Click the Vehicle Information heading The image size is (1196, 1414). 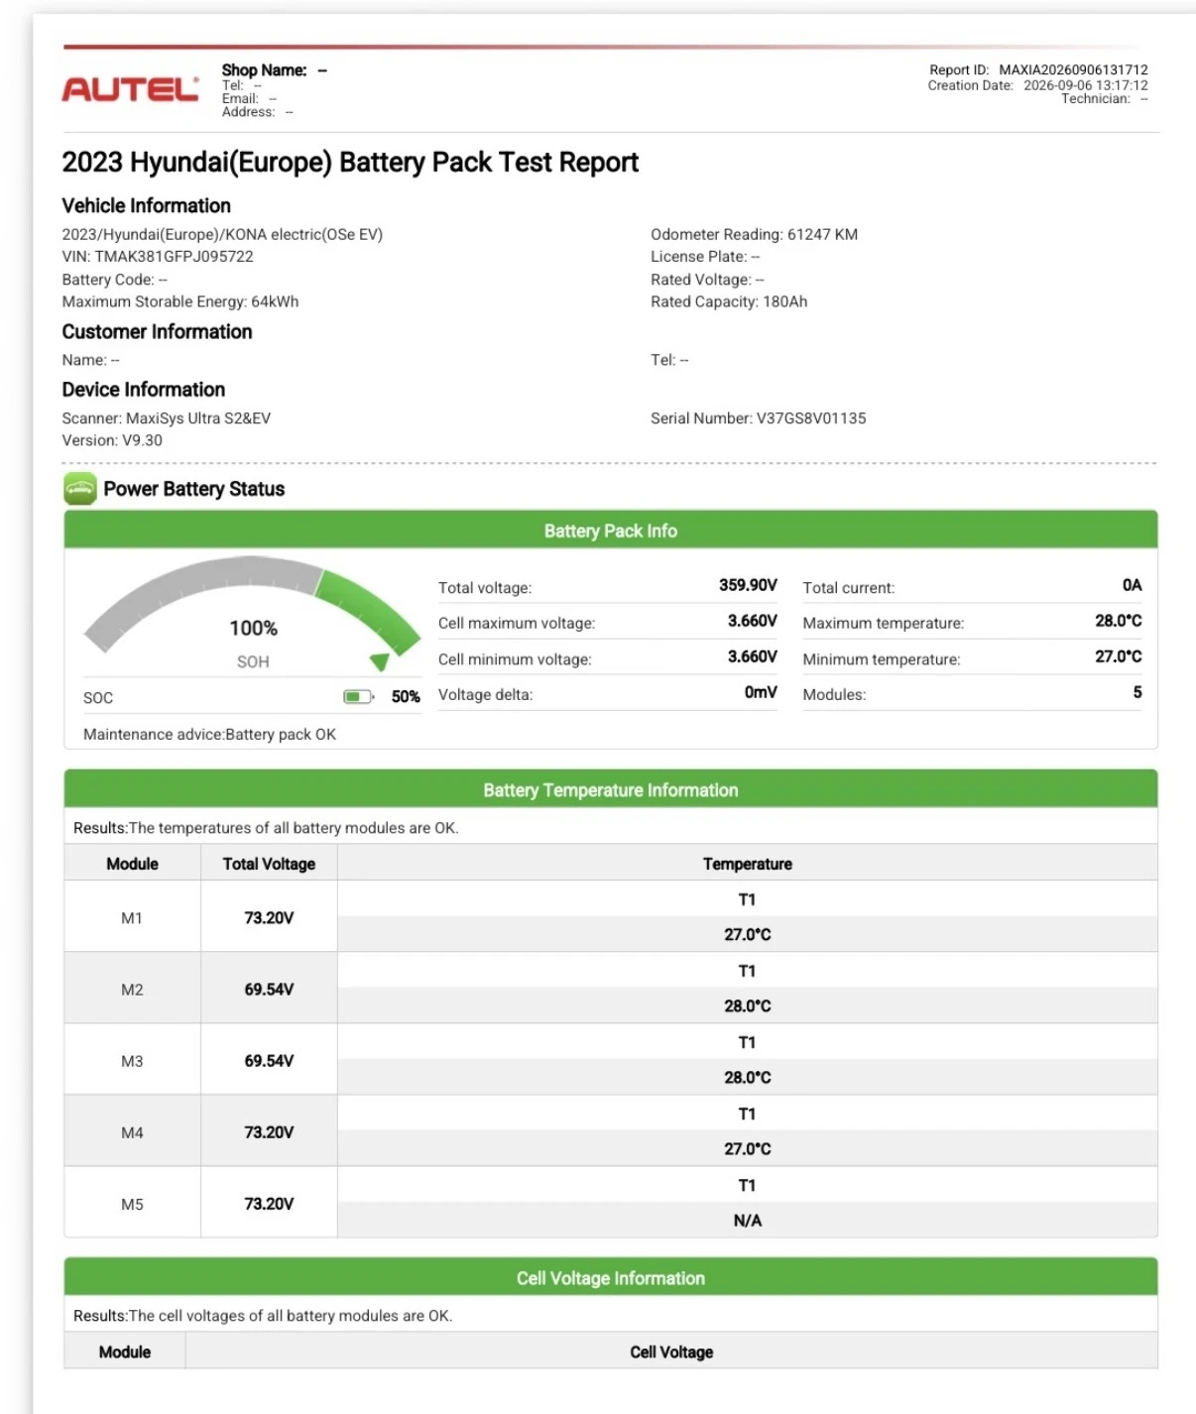[x=146, y=205]
